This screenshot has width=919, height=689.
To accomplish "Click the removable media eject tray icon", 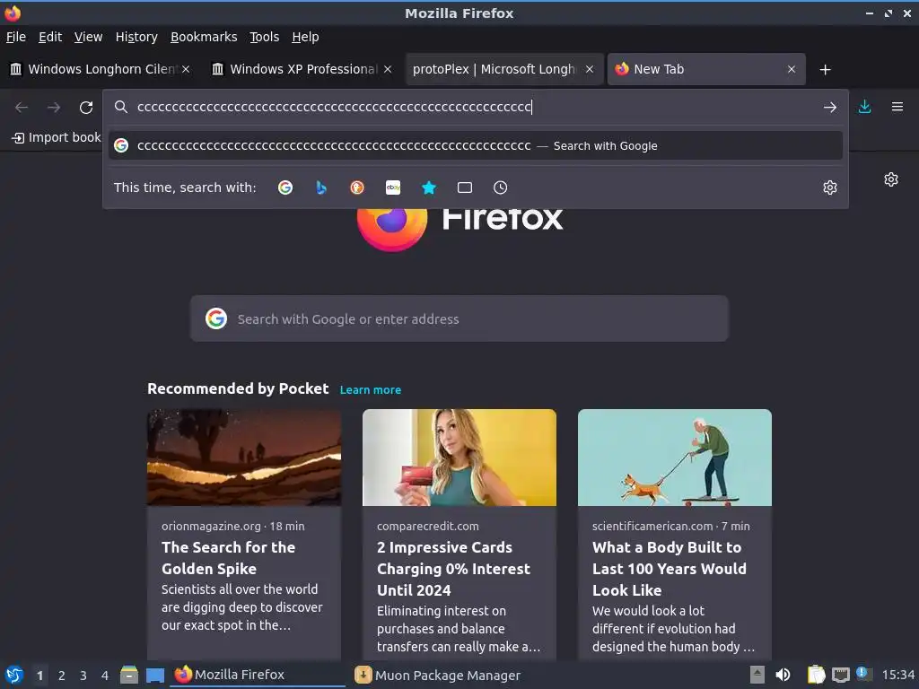I will tap(757, 675).
